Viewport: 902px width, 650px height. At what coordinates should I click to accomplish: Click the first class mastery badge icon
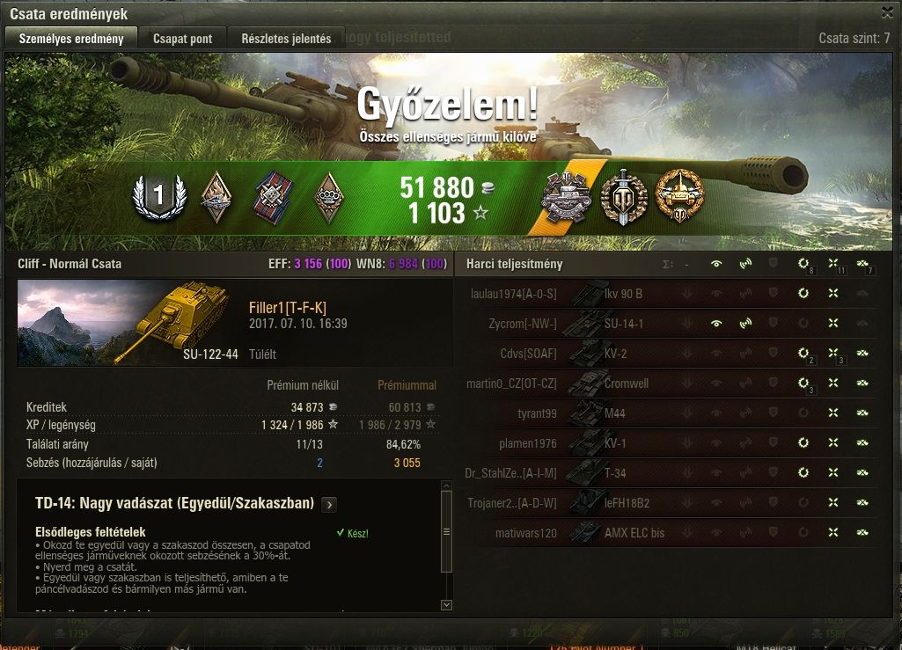pyautogui.click(x=159, y=197)
